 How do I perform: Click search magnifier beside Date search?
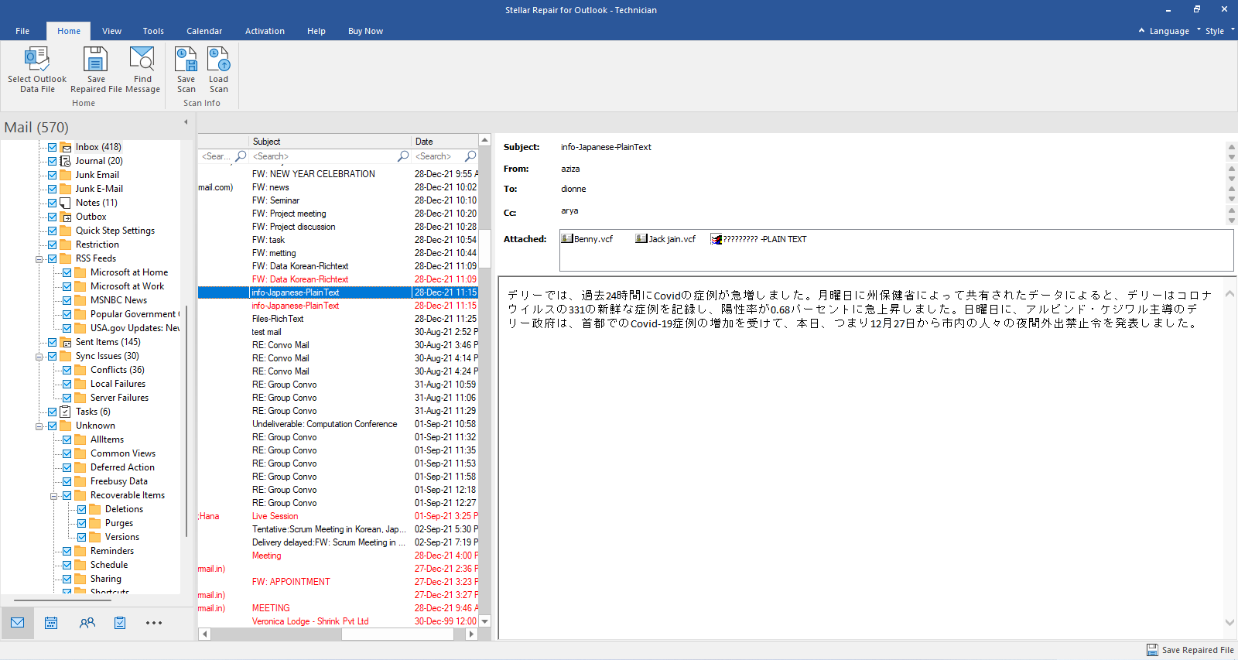[470, 156]
